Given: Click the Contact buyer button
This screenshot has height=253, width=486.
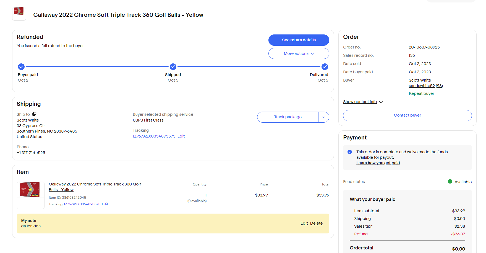Looking at the screenshot, I should pos(407,115).
